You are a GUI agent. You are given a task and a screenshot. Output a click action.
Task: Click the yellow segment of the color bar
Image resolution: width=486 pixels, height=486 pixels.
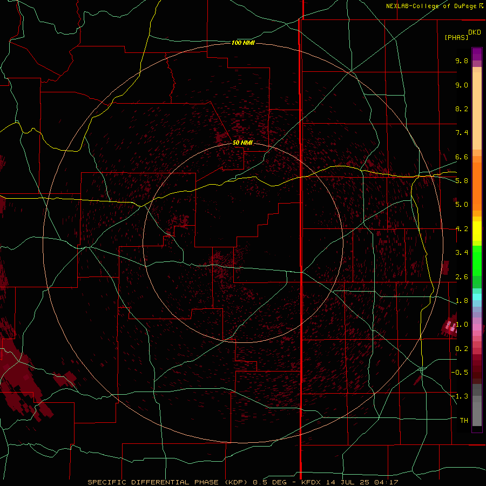(x=477, y=231)
